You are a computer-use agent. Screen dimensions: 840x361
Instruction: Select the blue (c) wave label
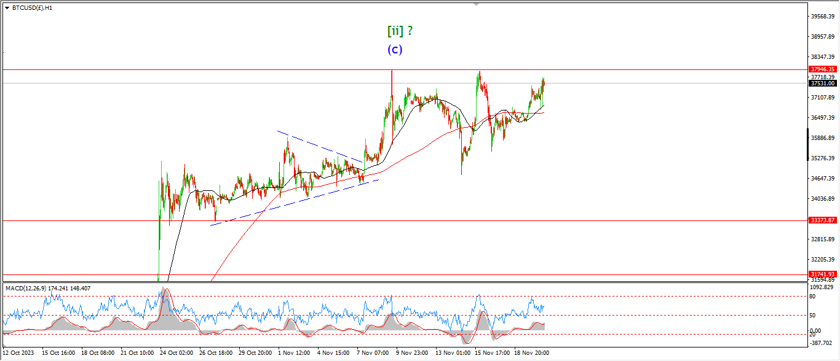pyautogui.click(x=394, y=50)
